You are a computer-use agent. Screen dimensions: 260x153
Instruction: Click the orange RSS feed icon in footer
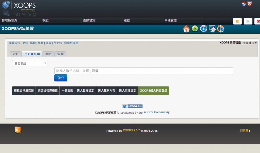[18, 130]
